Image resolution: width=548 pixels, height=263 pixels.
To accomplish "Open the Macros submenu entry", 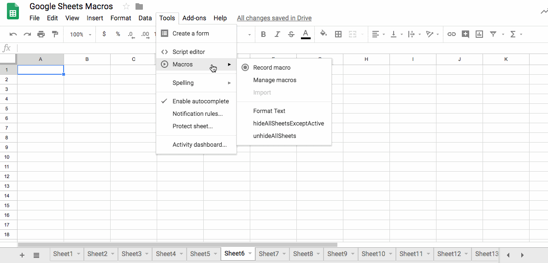I will tap(196, 64).
